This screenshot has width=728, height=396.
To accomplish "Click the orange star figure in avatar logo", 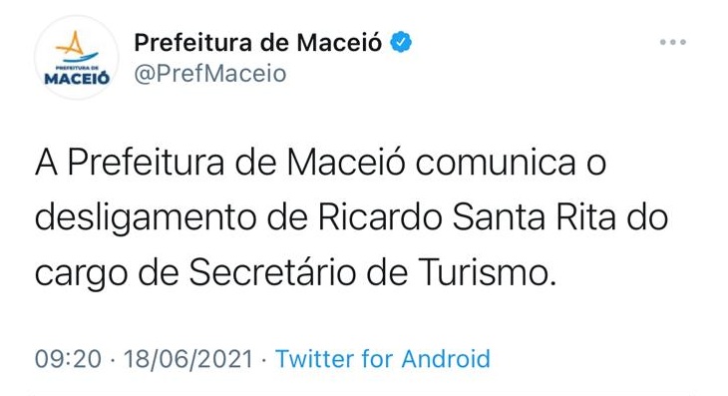I will (x=71, y=44).
